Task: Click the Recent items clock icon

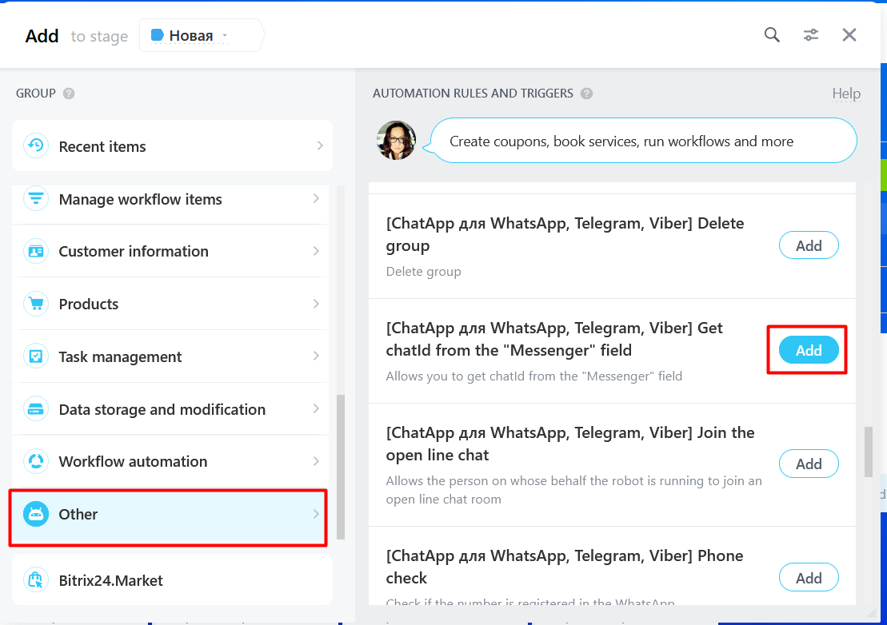Action: coord(35,145)
